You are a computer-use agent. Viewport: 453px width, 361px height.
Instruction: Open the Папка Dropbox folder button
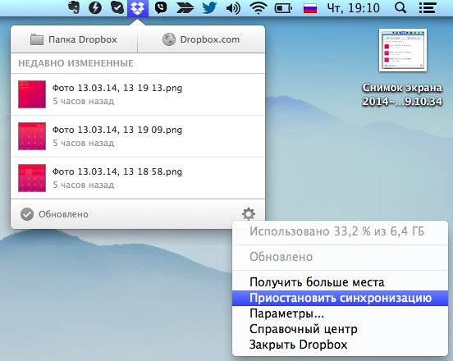[74, 39]
